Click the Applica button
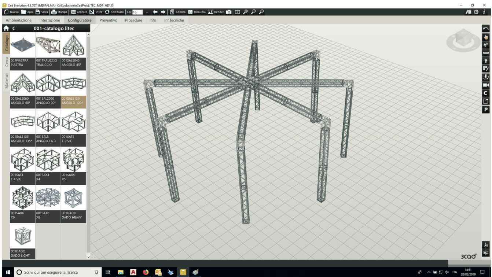This screenshot has height=277, width=492. pyautogui.click(x=177, y=12)
